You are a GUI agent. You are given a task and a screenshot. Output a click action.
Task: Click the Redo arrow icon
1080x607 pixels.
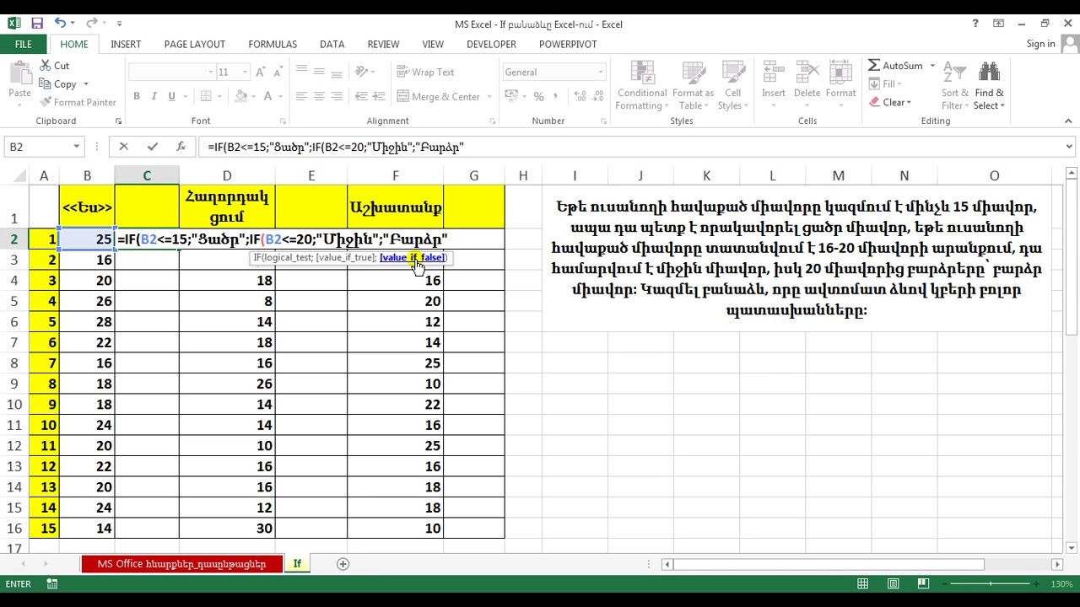point(91,24)
